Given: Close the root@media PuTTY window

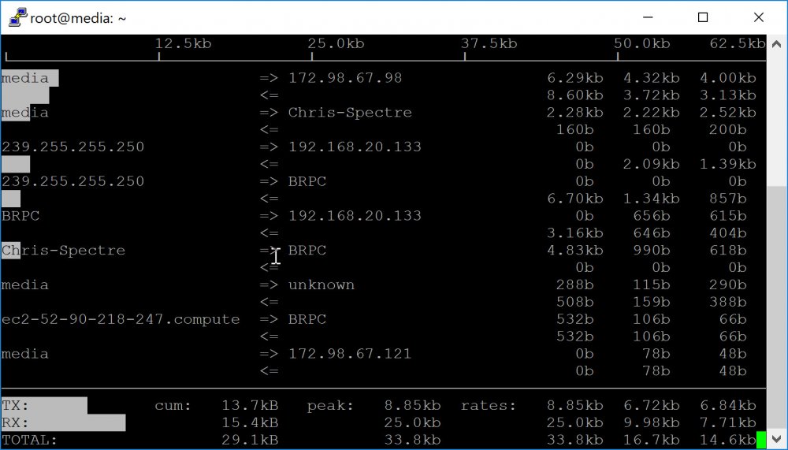Looking at the screenshot, I should click(x=759, y=17).
